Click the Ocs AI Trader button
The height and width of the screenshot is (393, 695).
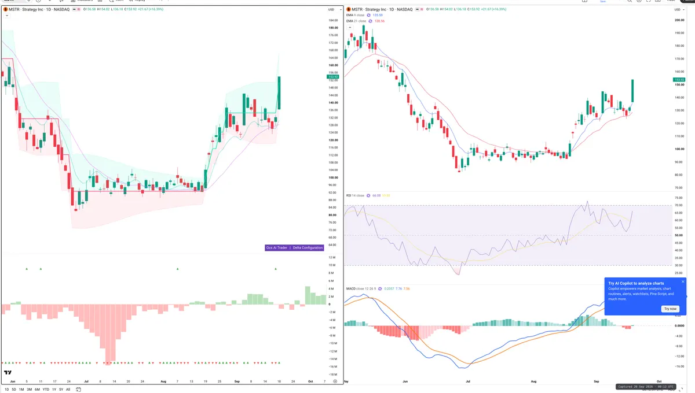pyautogui.click(x=277, y=247)
